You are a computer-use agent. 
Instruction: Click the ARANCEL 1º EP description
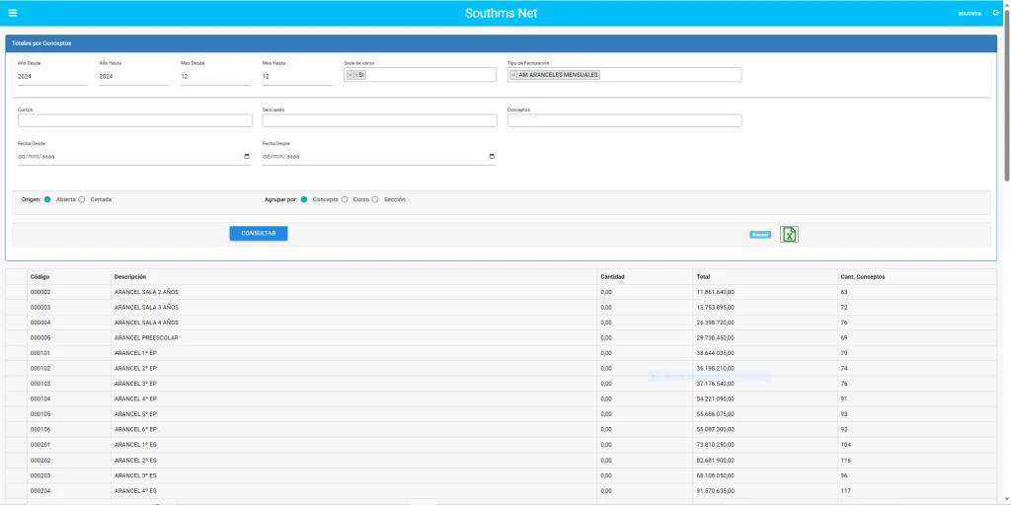coord(135,353)
